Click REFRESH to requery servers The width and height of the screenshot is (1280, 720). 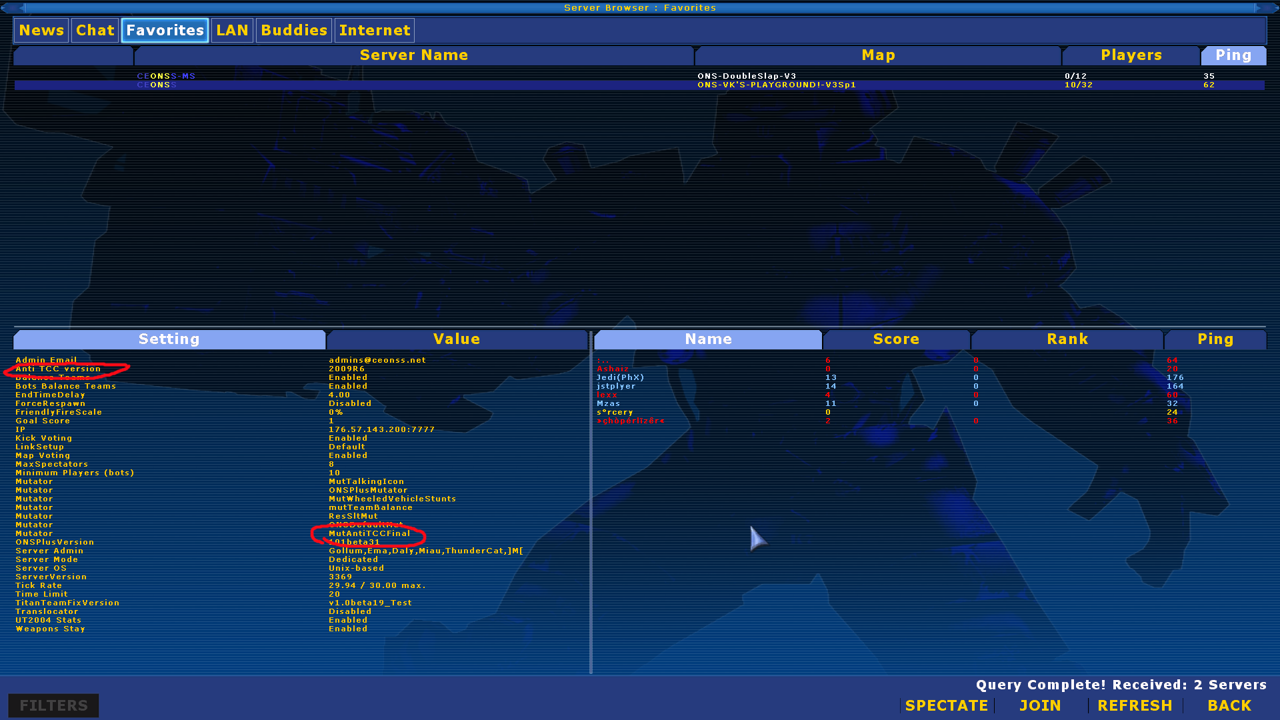point(1135,705)
